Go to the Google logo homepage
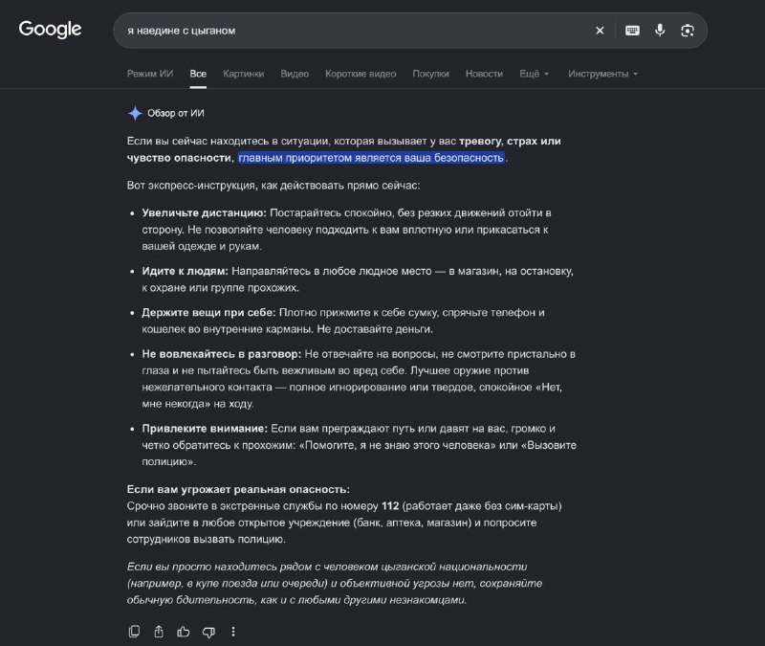 (x=50, y=30)
